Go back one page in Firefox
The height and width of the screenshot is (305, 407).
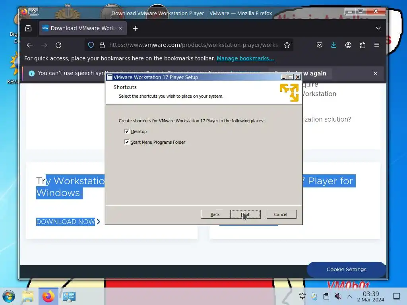click(30, 45)
